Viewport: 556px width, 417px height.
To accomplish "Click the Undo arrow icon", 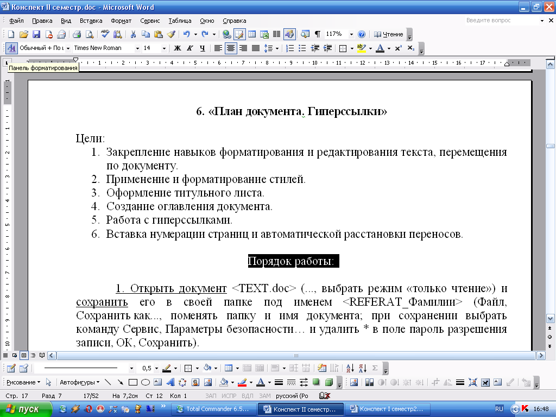I will pos(186,34).
